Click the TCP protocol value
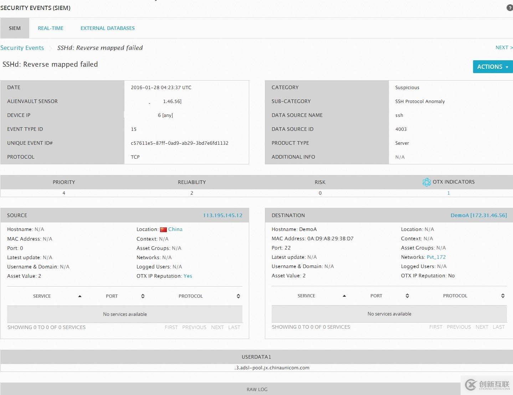 135,157
